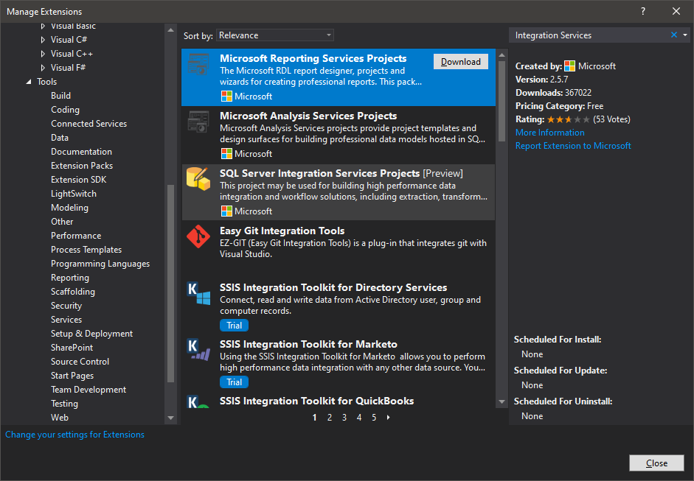This screenshot has width=694, height=481.
Task: Clear the search box with the X icon
Action: tap(673, 35)
